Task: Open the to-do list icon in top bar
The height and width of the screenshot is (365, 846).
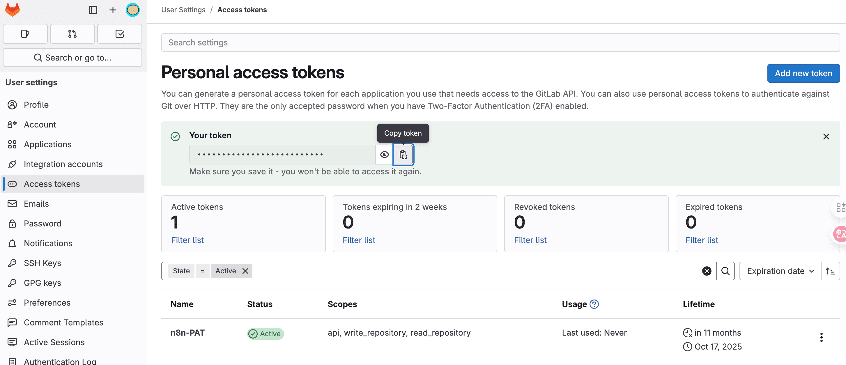Action: tap(120, 33)
